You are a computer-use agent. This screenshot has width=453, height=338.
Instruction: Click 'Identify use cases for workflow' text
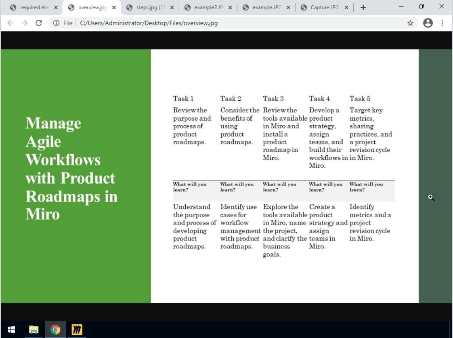click(x=240, y=227)
